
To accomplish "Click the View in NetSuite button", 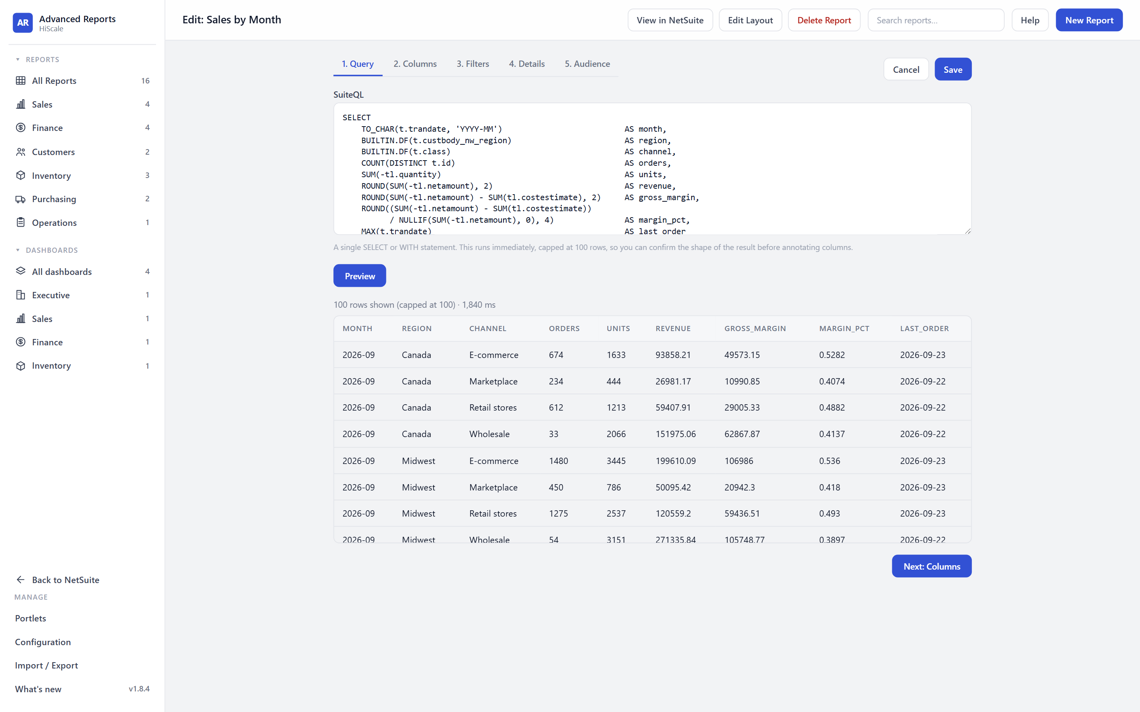I will [670, 20].
